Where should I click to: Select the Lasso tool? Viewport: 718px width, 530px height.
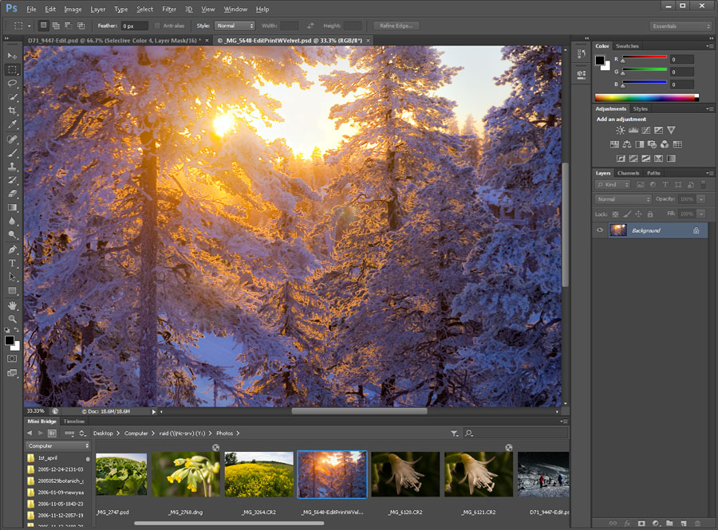tap(12, 83)
